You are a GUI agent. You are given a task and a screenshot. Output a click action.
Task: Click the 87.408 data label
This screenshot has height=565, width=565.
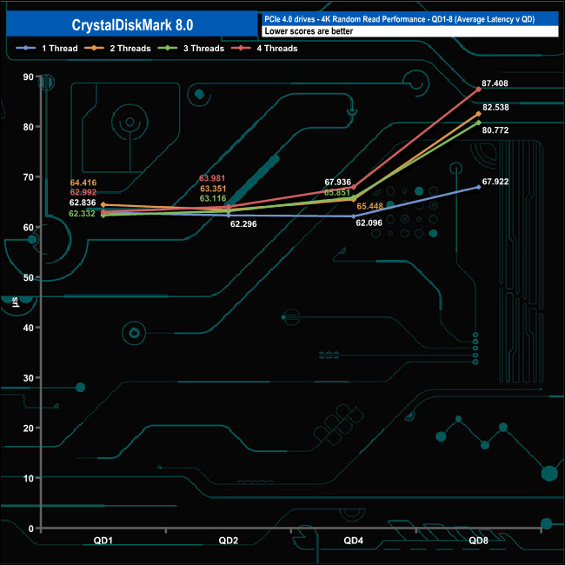pyautogui.click(x=495, y=83)
